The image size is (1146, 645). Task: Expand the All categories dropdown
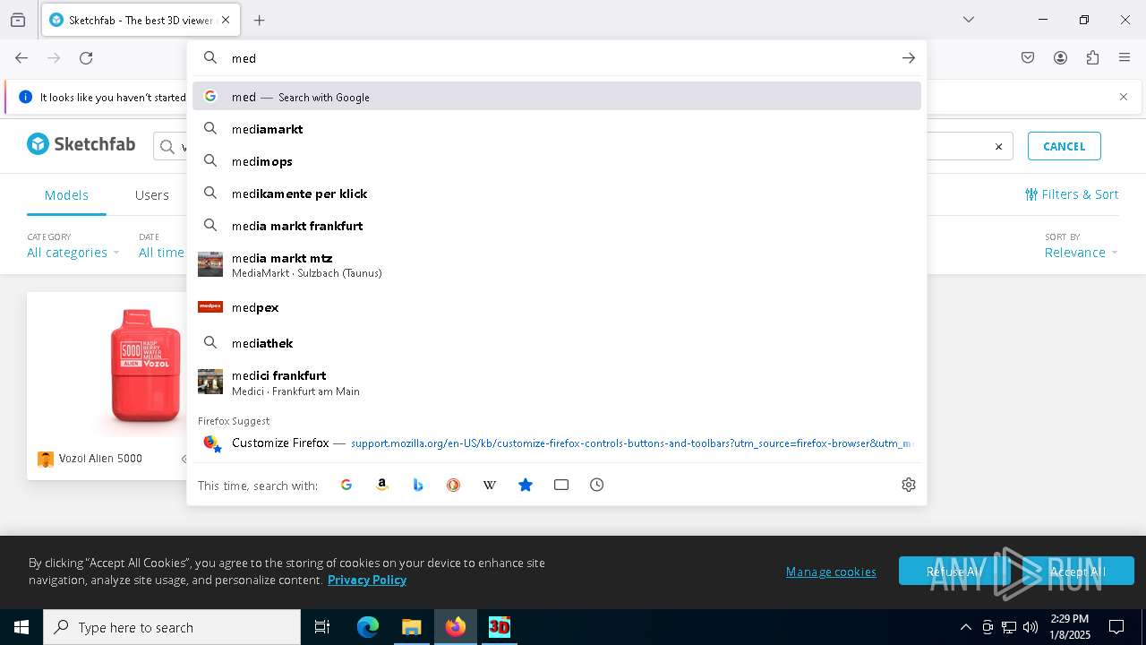(73, 253)
